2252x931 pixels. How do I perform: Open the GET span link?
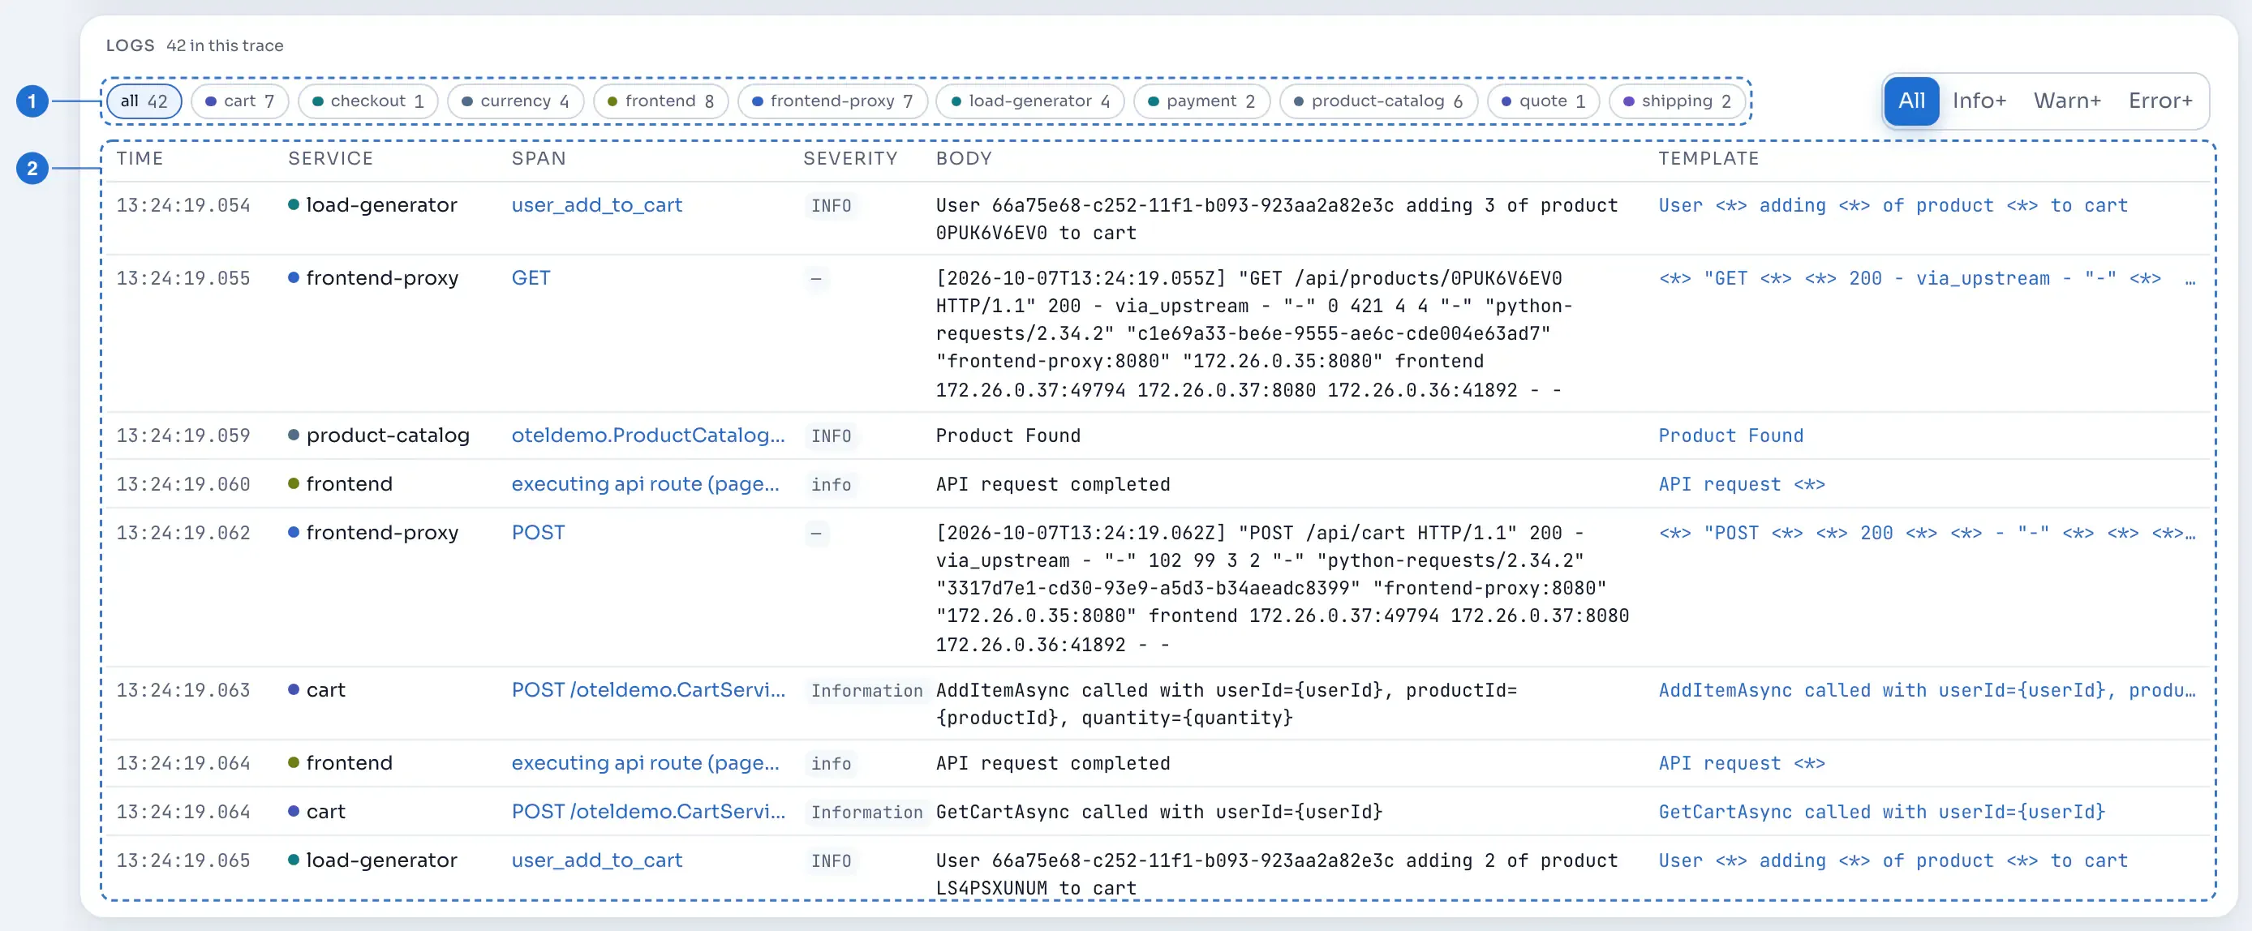531,278
